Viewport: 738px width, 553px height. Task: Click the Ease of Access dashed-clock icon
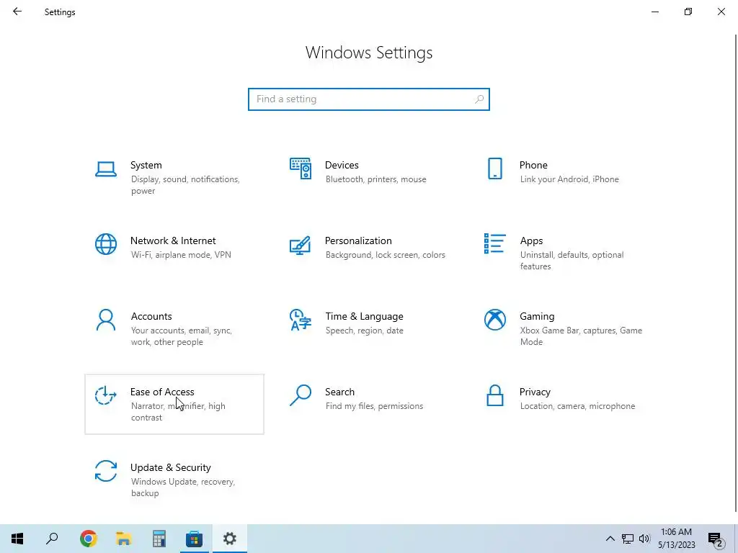105,395
